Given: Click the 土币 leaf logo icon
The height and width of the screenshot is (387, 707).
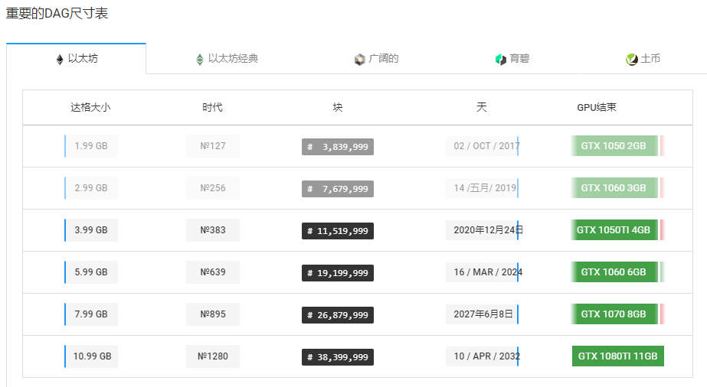Looking at the screenshot, I should coord(632,60).
